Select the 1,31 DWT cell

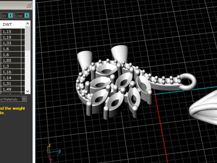click(10, 83)
